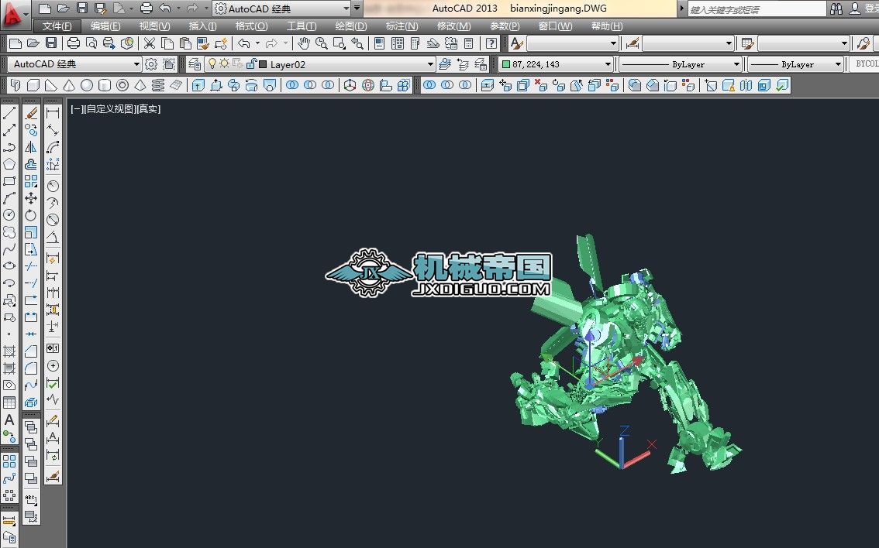The image size is (879, 548).
Task: Open the 帮助(H) menu
Action: pos(607,26)
